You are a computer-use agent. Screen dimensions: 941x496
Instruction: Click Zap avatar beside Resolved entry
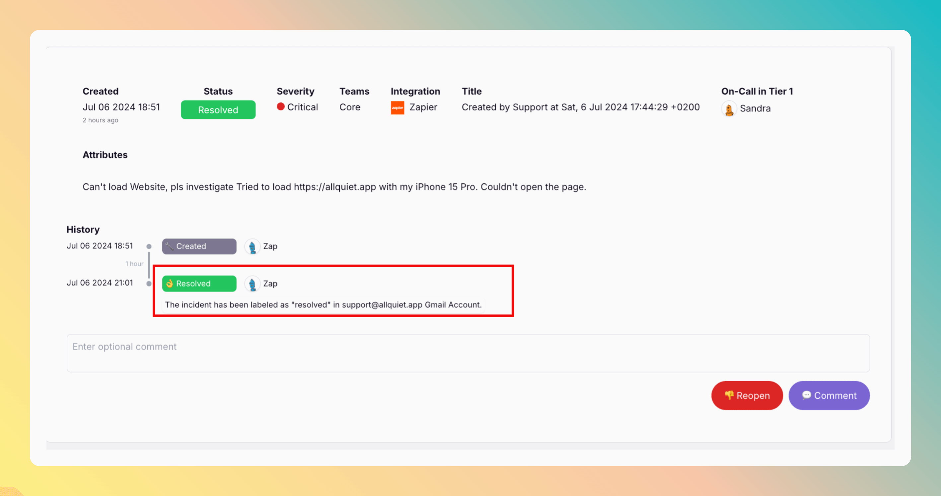tap(252, 284)
